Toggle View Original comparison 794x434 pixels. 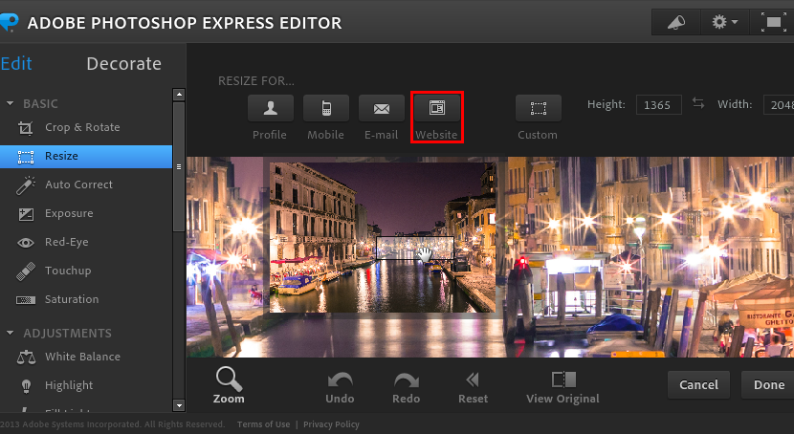coord(562,388)
